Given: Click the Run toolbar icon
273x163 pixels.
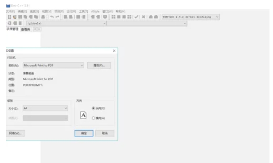Looking at the screenshot, I should (x=119, y=17).
